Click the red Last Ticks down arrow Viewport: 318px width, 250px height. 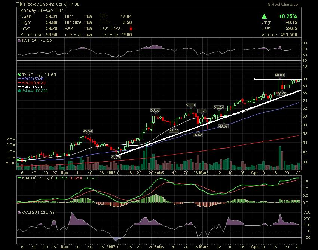(x=131, y=28)
